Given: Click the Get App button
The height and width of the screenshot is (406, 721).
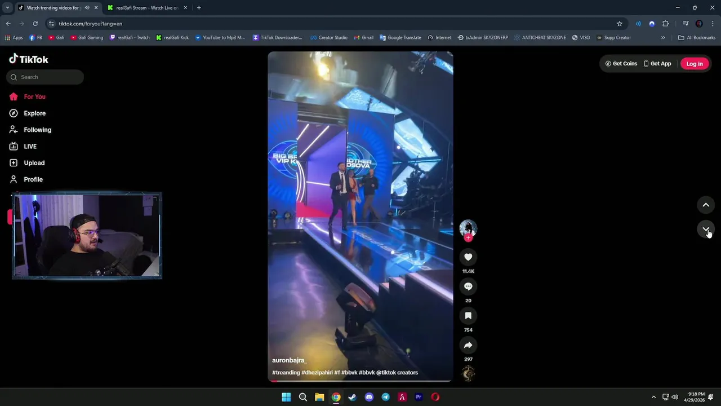Looking at the screenshot, I should [x=657, y=64].
